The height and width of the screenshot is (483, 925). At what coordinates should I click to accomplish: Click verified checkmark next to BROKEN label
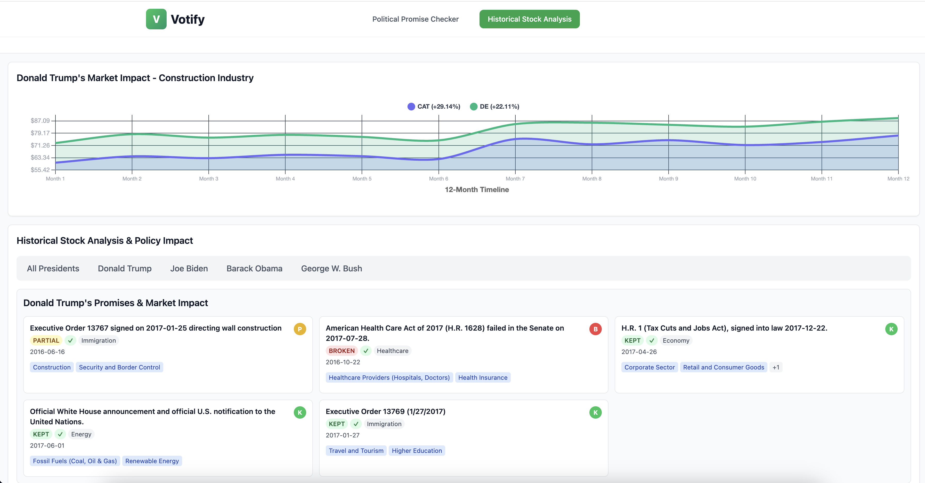pyautogui.click(x=366, y=351)
